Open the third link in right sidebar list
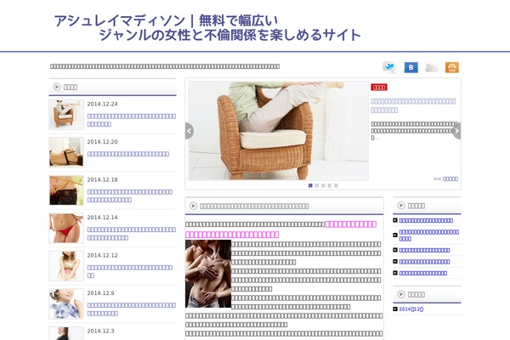Screen dimensions: 510x340 424,250
